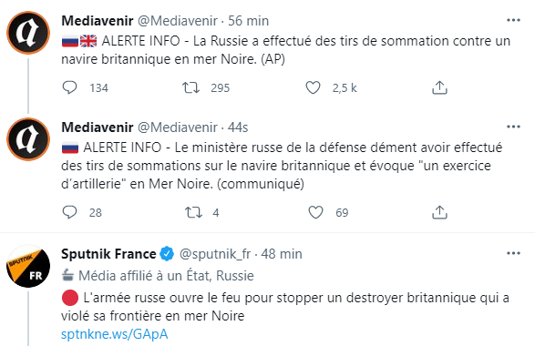Open the sptnkne.ws/GApA link
Screen dimensions: 535x346
coord(115,334)
